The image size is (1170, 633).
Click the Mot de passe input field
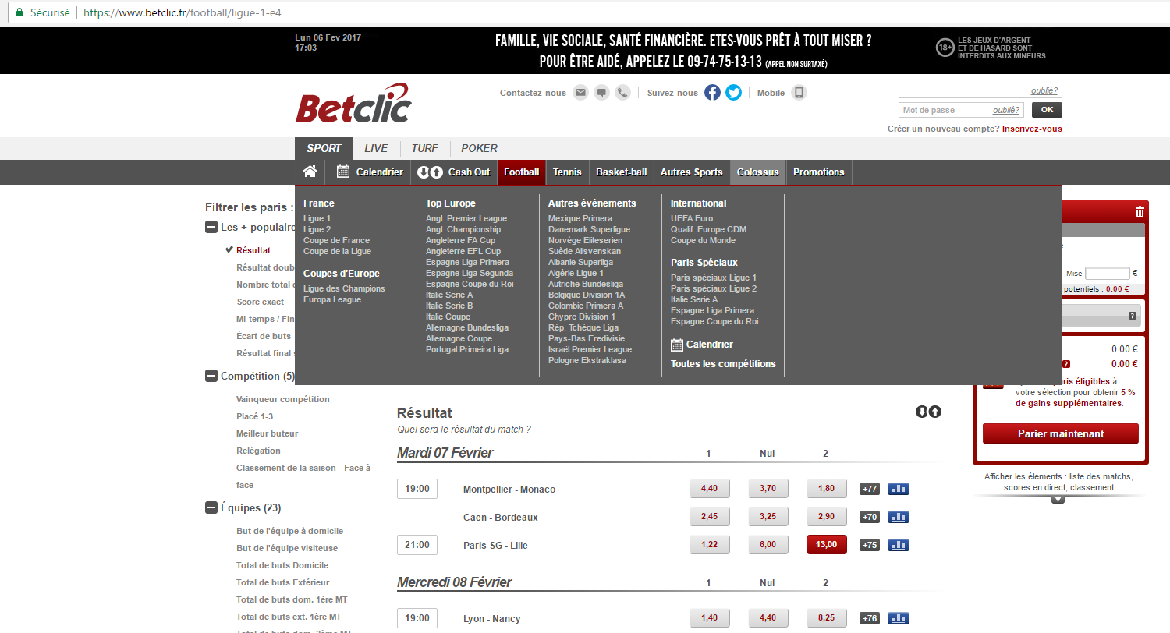click(961, 110)
